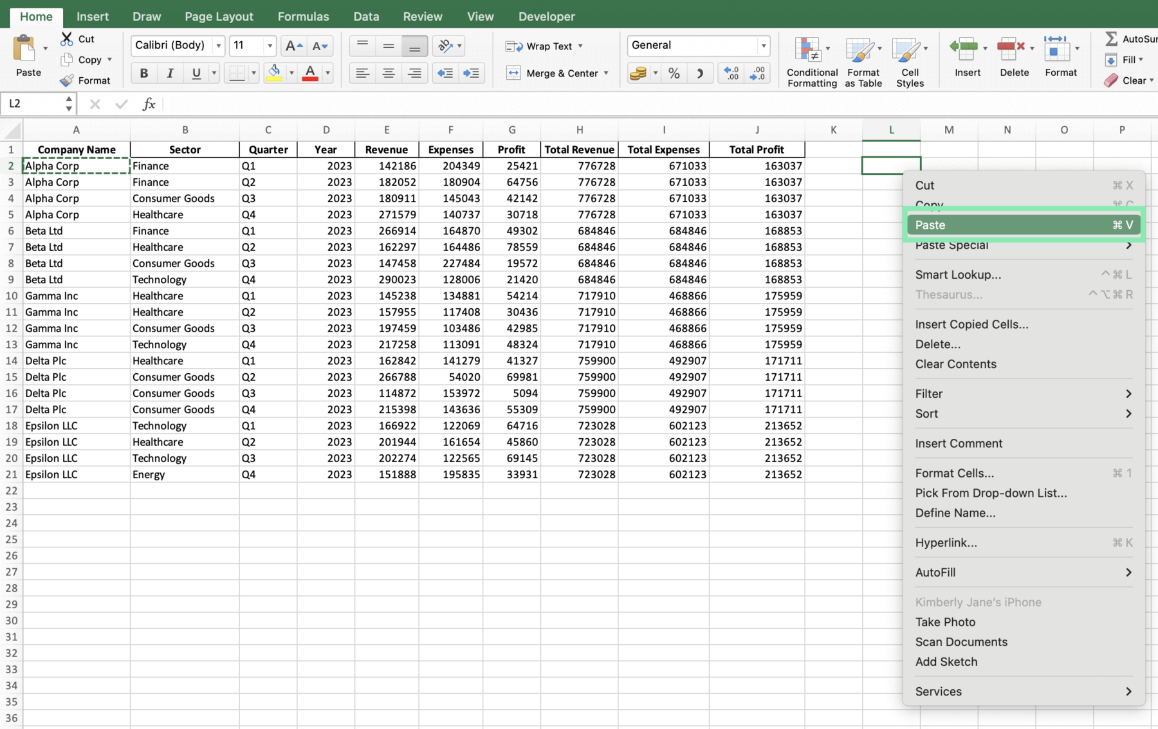
Task: Open Paste Special from the context menu
Action: coord(951,245)
